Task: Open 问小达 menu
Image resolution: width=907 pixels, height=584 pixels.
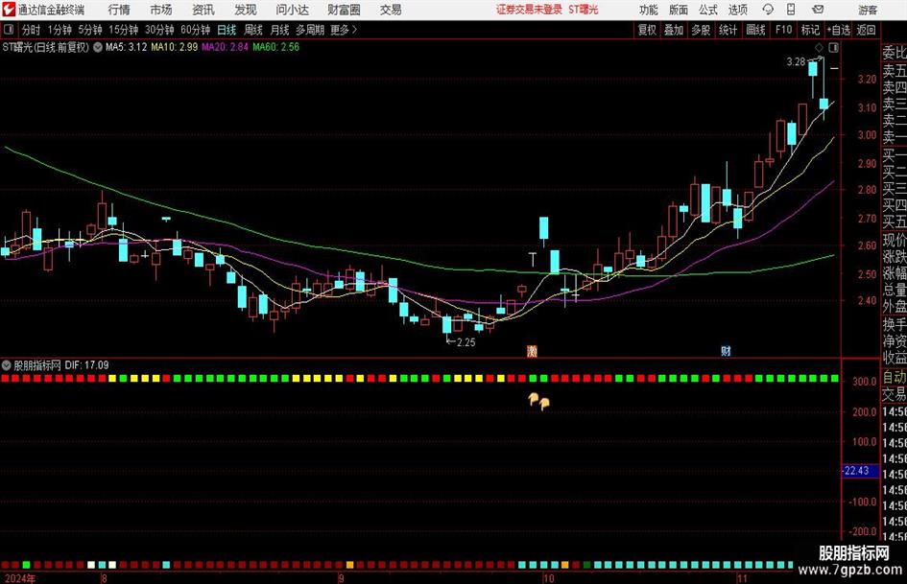Action: click(x=292, y=10)
